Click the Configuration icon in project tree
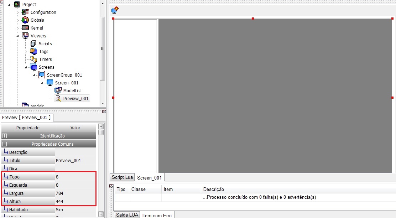Screen dimensions: 396x218 pos(25,12)
